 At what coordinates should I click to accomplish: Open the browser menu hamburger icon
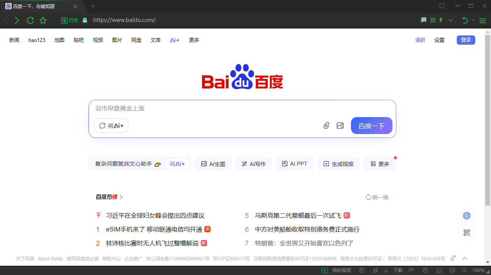pos(483,20)
